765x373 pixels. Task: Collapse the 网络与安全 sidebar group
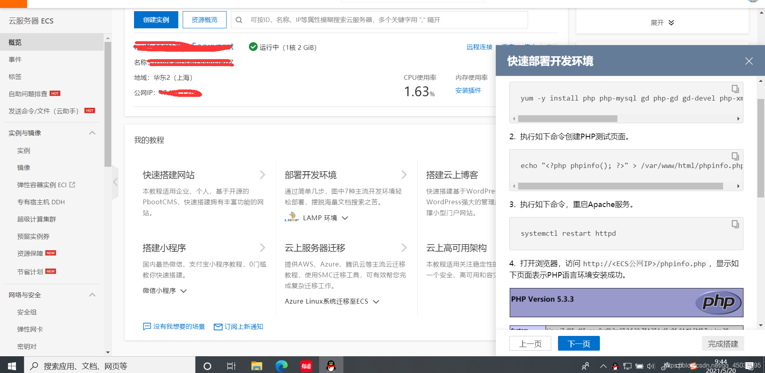[92, 295]
